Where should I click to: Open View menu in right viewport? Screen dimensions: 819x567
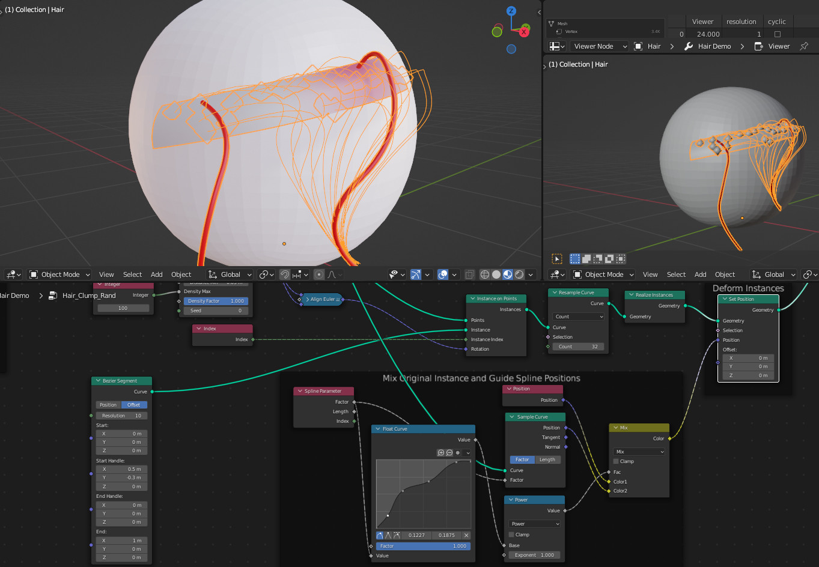(x=650, y=274)
